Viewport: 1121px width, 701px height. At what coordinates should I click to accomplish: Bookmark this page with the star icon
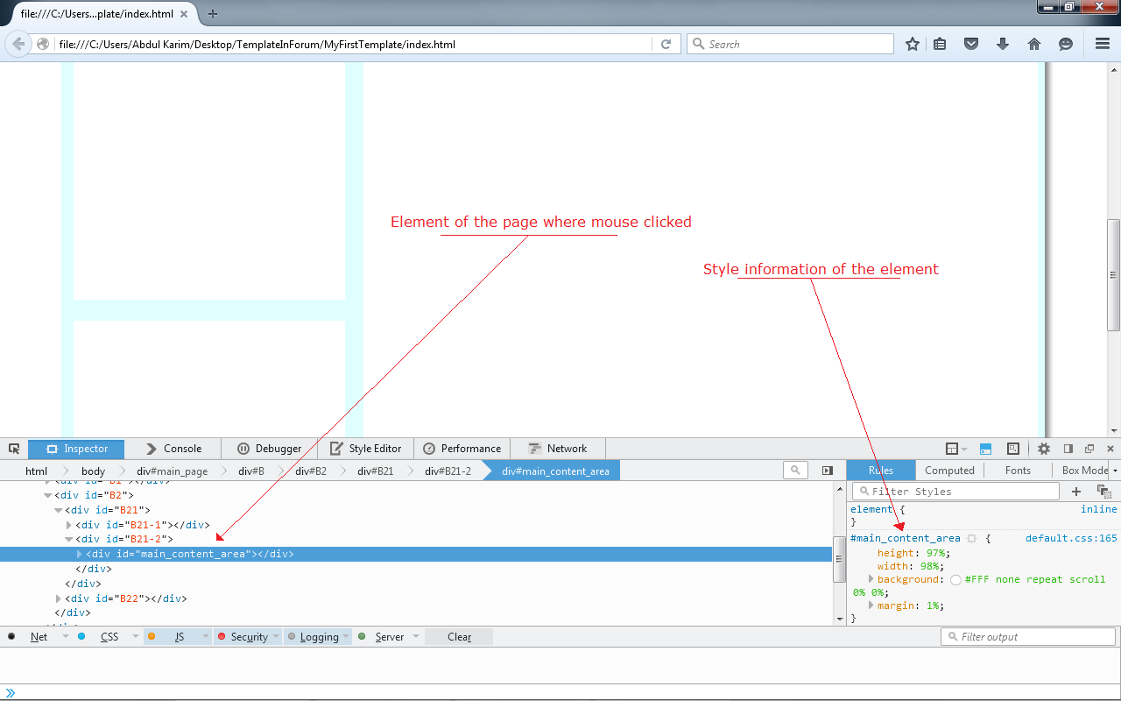click(912, 44)
